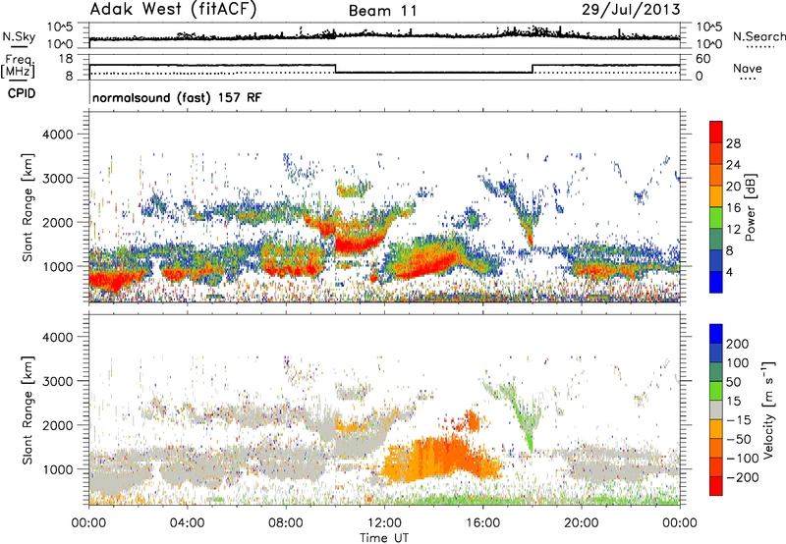Click the 'Nave' legend label
Image resolution: width=786 pixels, height=544 pixels.
(747, 68)
